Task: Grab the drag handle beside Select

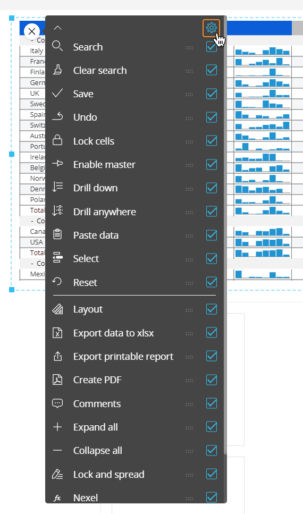Action: [x=189, y=259]
